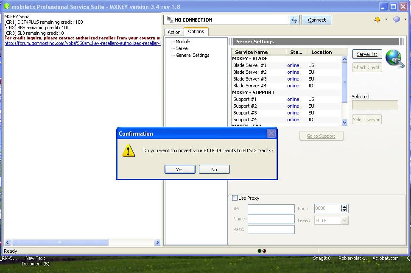The height and width of the screenshot is (273, 411).
Task: Click the proxy IP input field
Action: (271, 209)
